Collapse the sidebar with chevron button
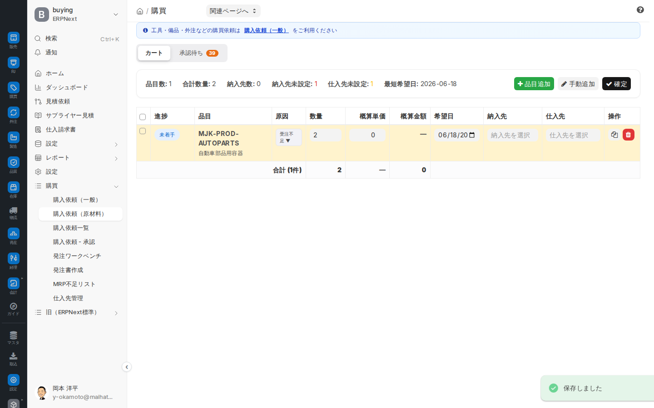Viewport: 654px width, 408px height. point(127,367)
